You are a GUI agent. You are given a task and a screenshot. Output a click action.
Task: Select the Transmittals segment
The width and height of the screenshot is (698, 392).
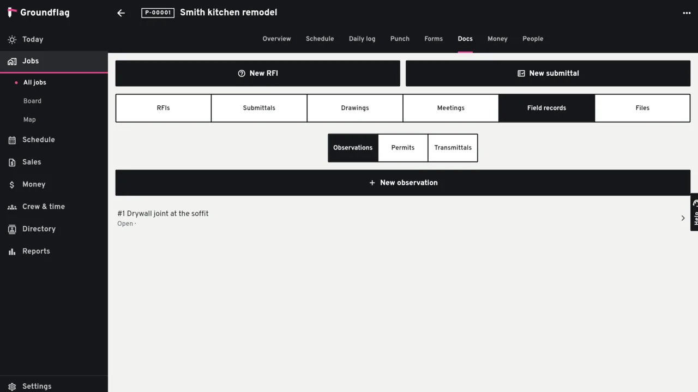[x=453, y=148]
